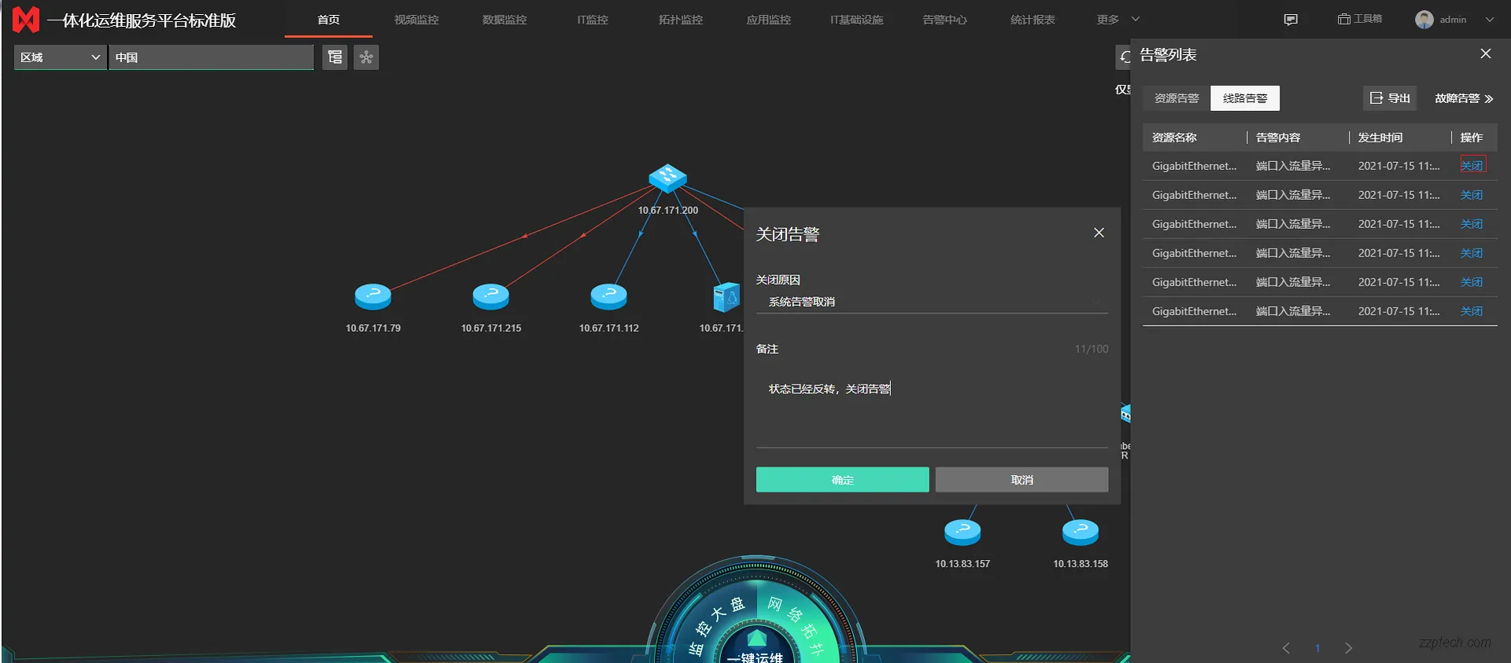Open 应用监控 menu
The image size is (1511, 663).
(x=769, y=20)
